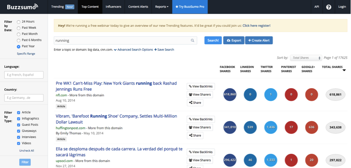
Task: Click total shares bubble 297,822
Action: [x=336, y=160]
